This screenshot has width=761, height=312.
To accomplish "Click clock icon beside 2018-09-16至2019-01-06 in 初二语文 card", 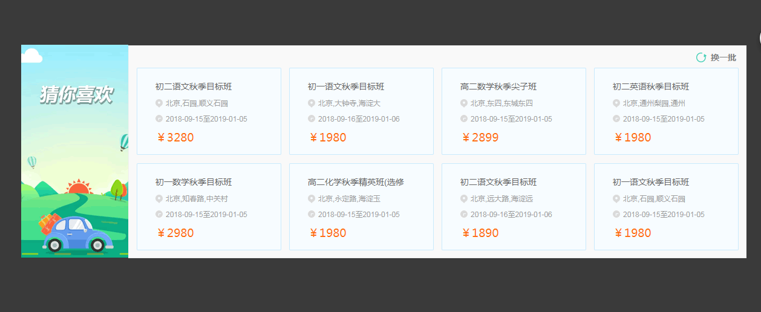I will tap(464, 214).
